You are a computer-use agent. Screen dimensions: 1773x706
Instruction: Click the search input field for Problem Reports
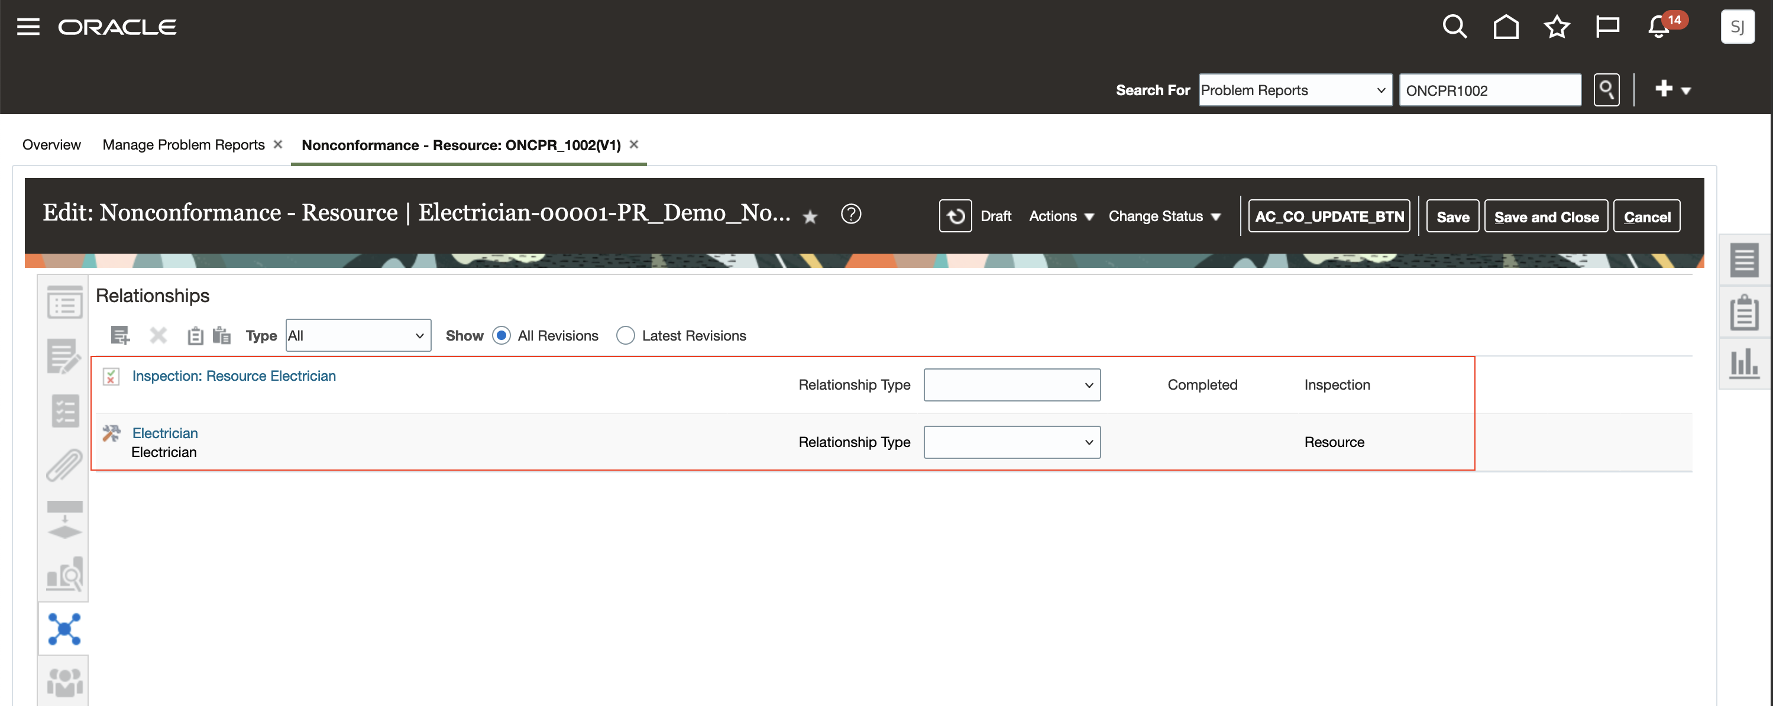1488,89
